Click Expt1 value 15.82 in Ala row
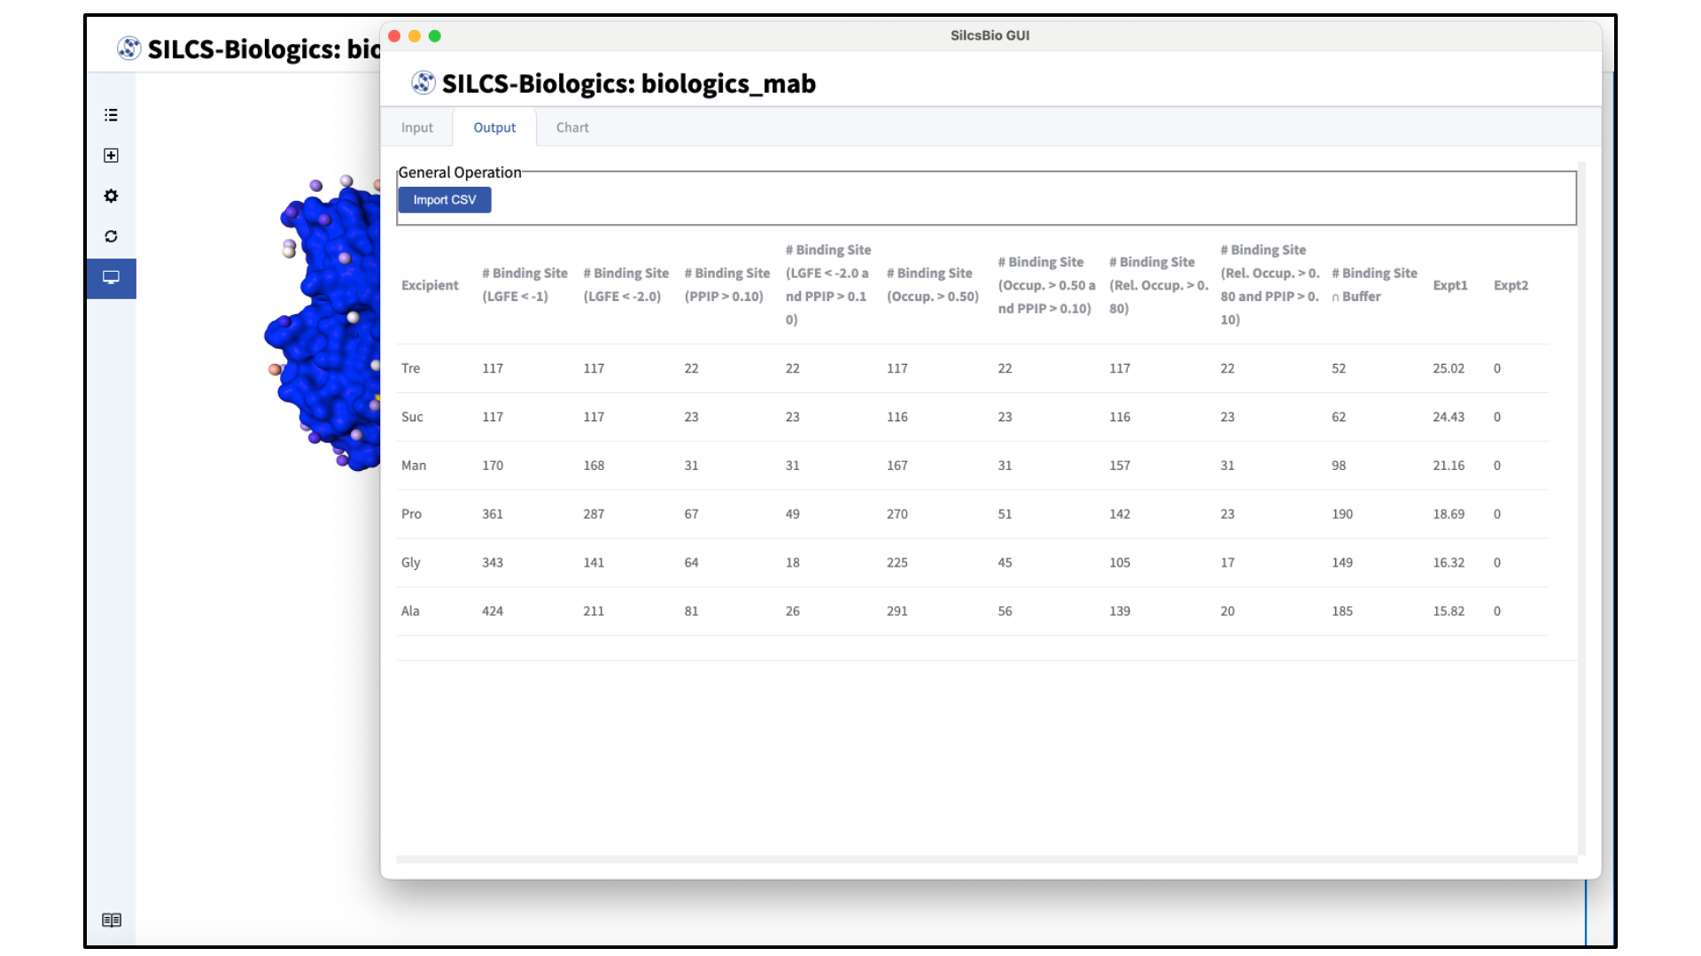Image resolution: width=1701 pixels, height=956 pixels. (1449, 612)
